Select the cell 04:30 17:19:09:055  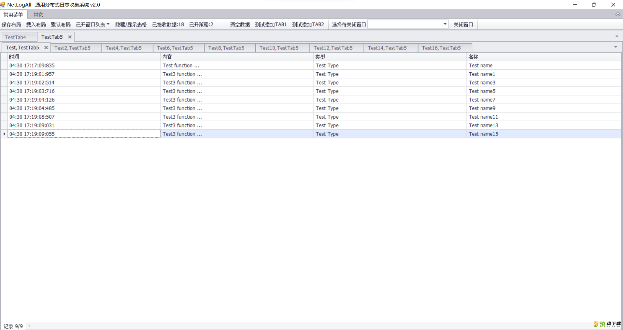pyautogui.click(x=84, y=134)
